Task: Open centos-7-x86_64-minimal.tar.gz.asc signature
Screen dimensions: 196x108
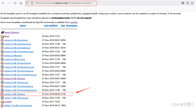Action: [21, 90]
